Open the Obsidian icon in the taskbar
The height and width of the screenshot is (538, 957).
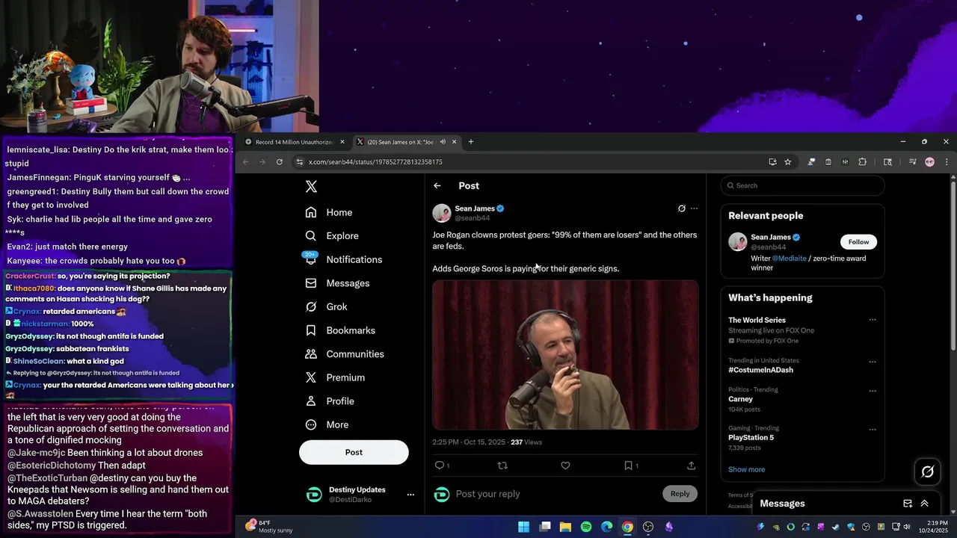pos(668,527)
